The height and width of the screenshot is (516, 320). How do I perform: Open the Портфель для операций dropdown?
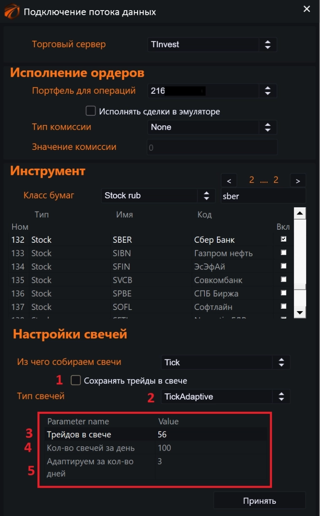coord(268,90)
